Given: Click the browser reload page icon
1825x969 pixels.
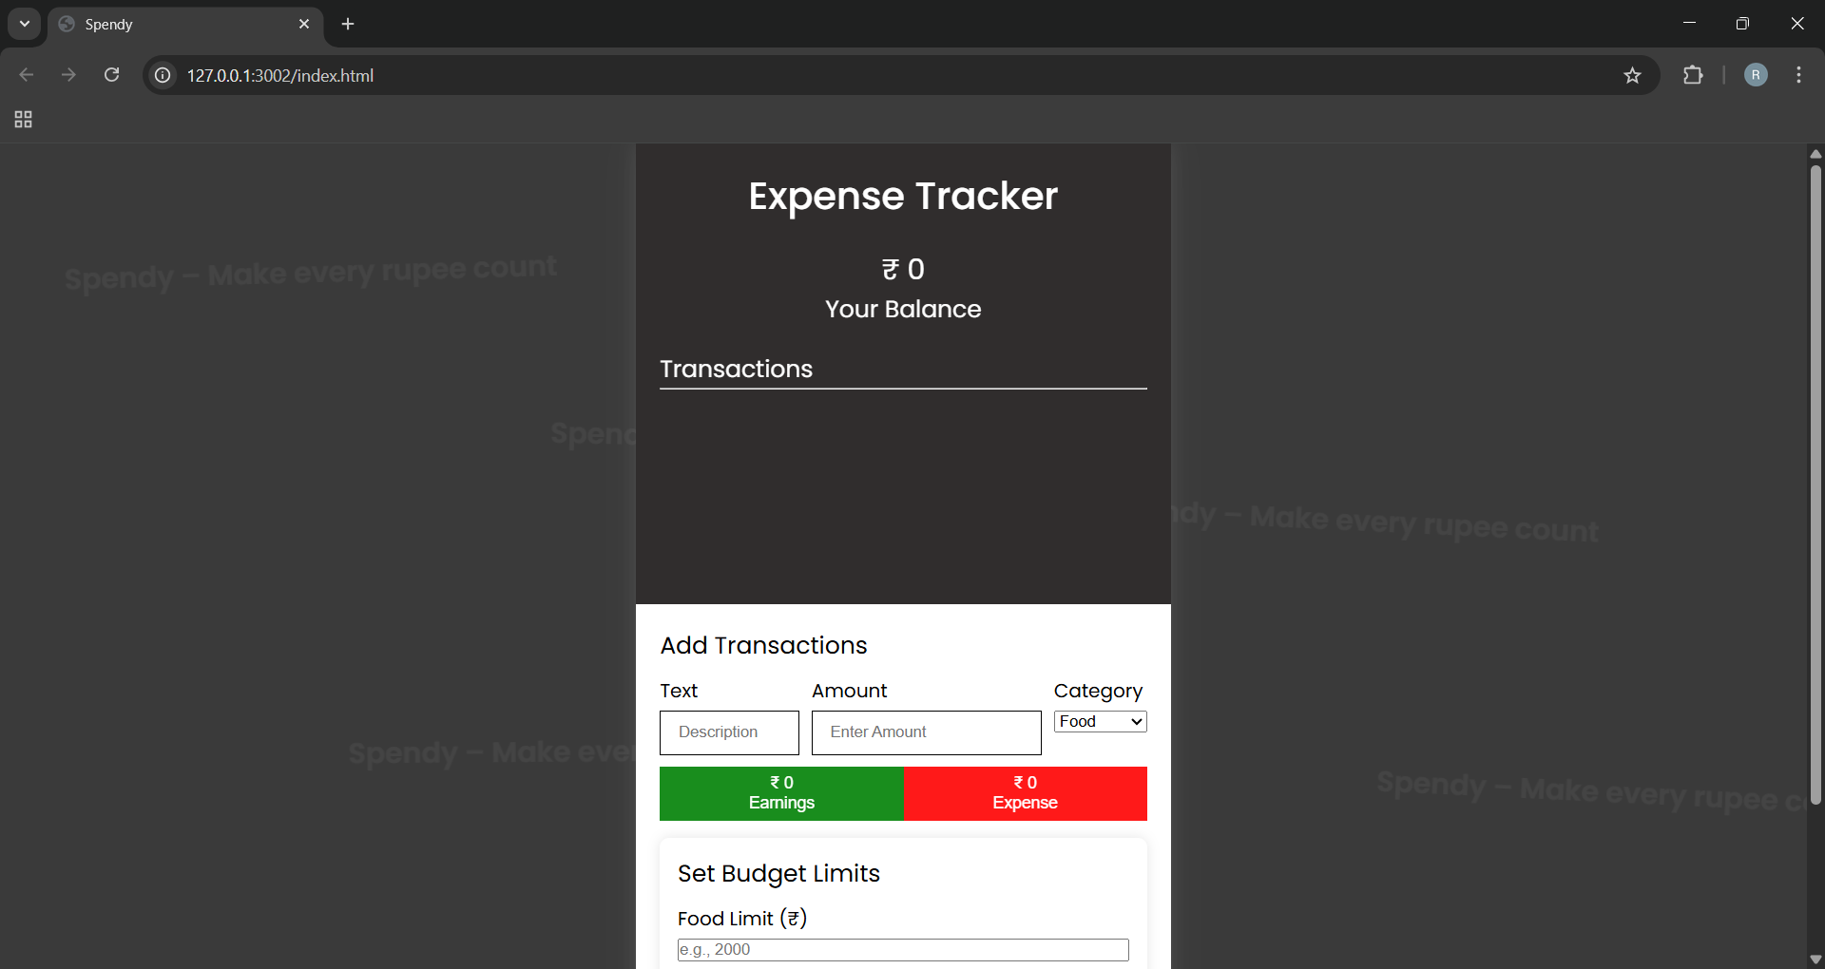Looking at the screenshot, I should point(111,75).
